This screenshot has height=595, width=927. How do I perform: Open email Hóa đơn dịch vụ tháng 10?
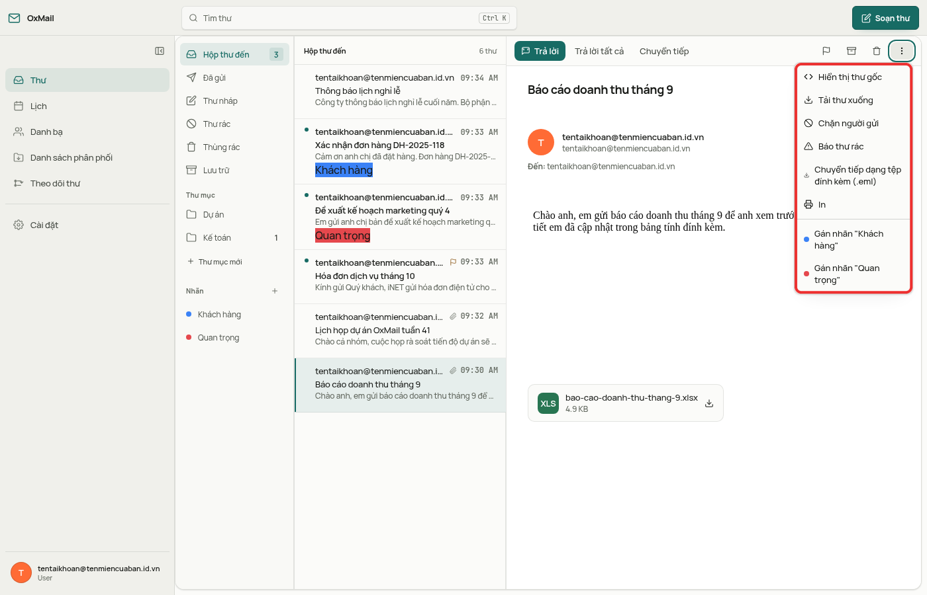pyautogui.click(x=400, y=276)
